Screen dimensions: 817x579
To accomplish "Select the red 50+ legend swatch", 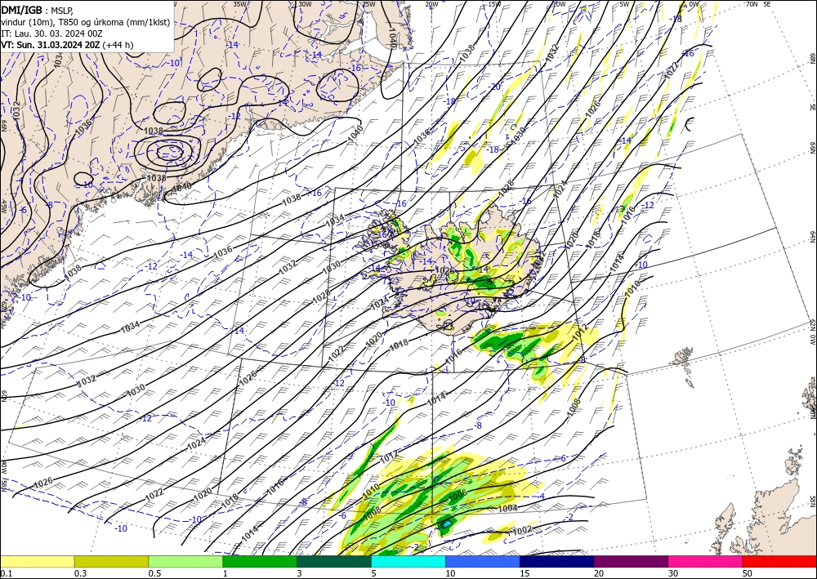I will pos(779,561).
